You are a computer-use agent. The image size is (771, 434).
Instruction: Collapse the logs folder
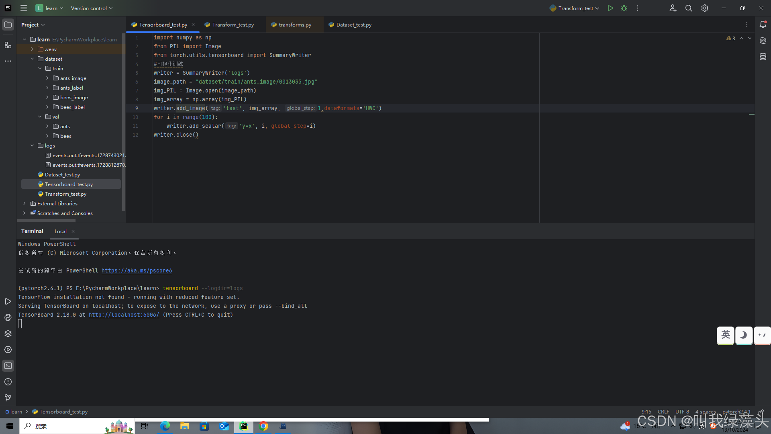coord(32,145)
